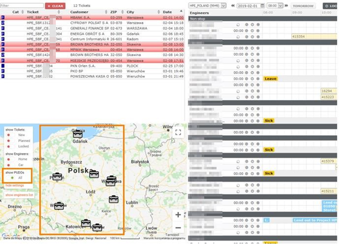This screenshot has height=244, width=343.
Task: Jump to TOMORROW in the schedule
Action: pos(303,6)
